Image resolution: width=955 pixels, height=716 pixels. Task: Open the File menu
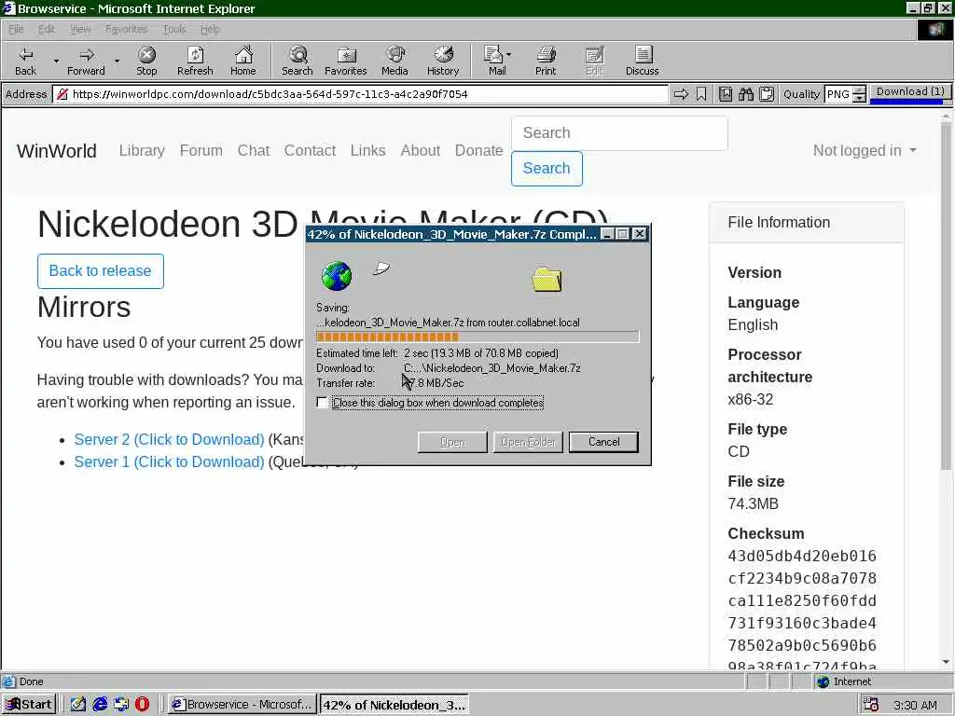pos(16,29)
